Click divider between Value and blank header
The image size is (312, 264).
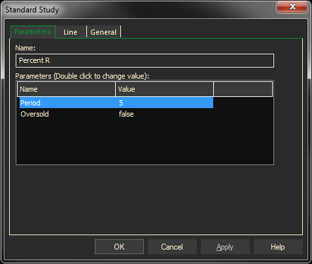(x=213, y=89)
